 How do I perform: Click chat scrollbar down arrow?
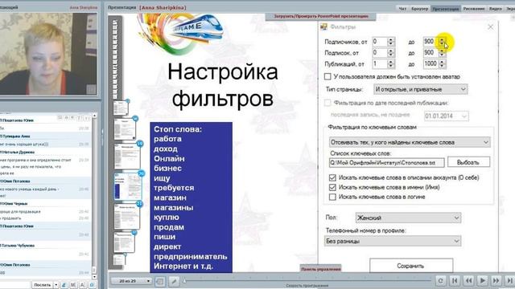coord(94,277)
